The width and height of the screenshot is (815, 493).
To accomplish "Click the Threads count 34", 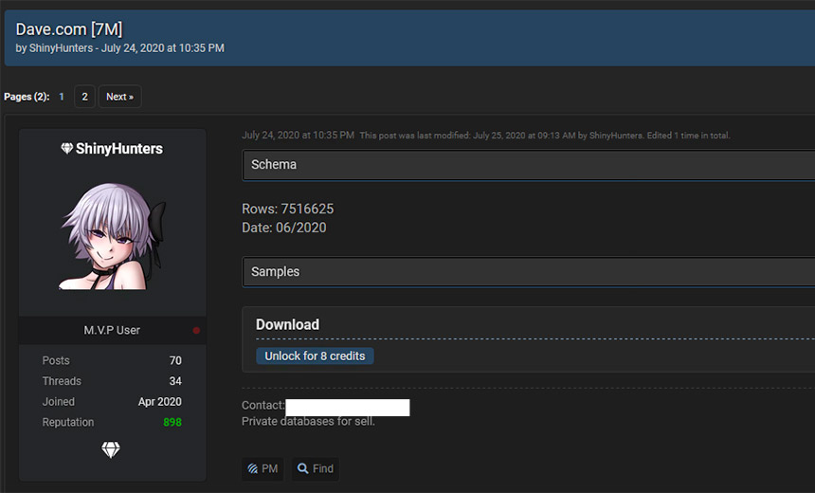I will 175,381.
